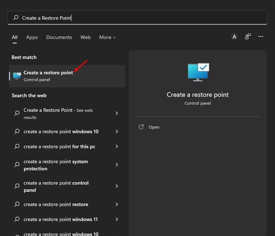This screenshot has height=236, width=275.
Task: Click search icon beside for this pc
Action: (x=17, y=146)
